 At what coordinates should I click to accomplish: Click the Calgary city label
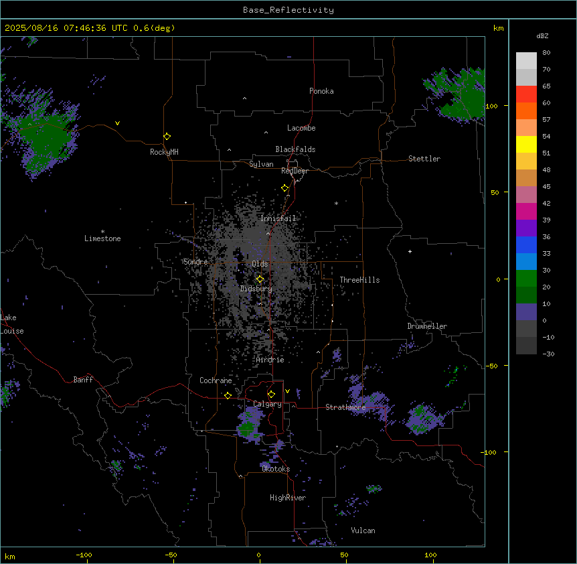pos(268,404)
